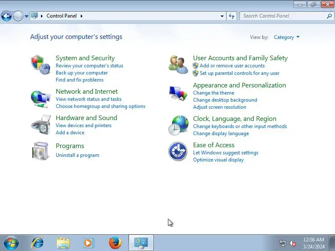Click the Refresh button next to address bar
The width and height of the screenshot is (335, 251).
point(232,16)
